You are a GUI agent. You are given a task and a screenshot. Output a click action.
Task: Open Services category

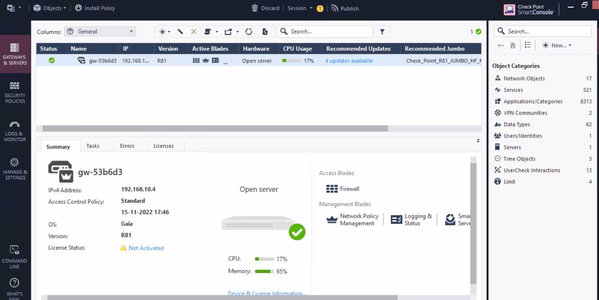[x=543, y=90]
